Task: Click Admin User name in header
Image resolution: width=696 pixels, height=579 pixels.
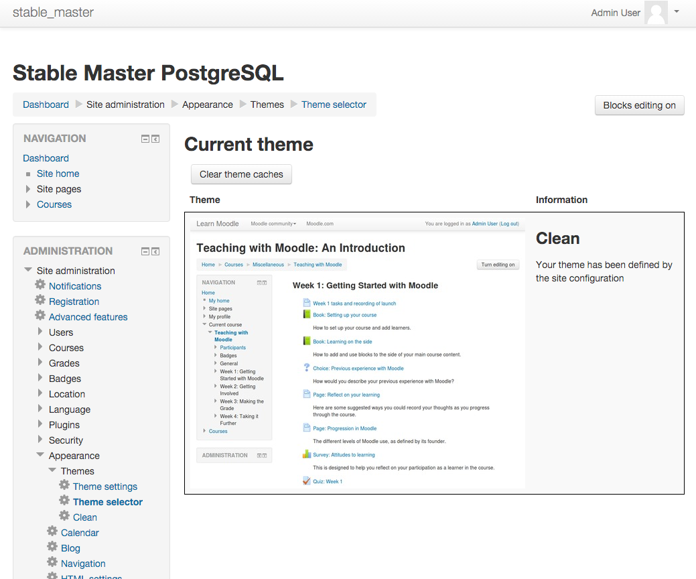Action: (x=615, y=13)
